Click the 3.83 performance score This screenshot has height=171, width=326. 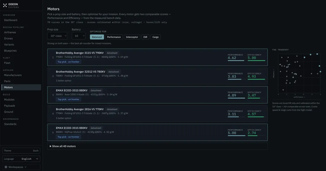click(x=232, y=77)
